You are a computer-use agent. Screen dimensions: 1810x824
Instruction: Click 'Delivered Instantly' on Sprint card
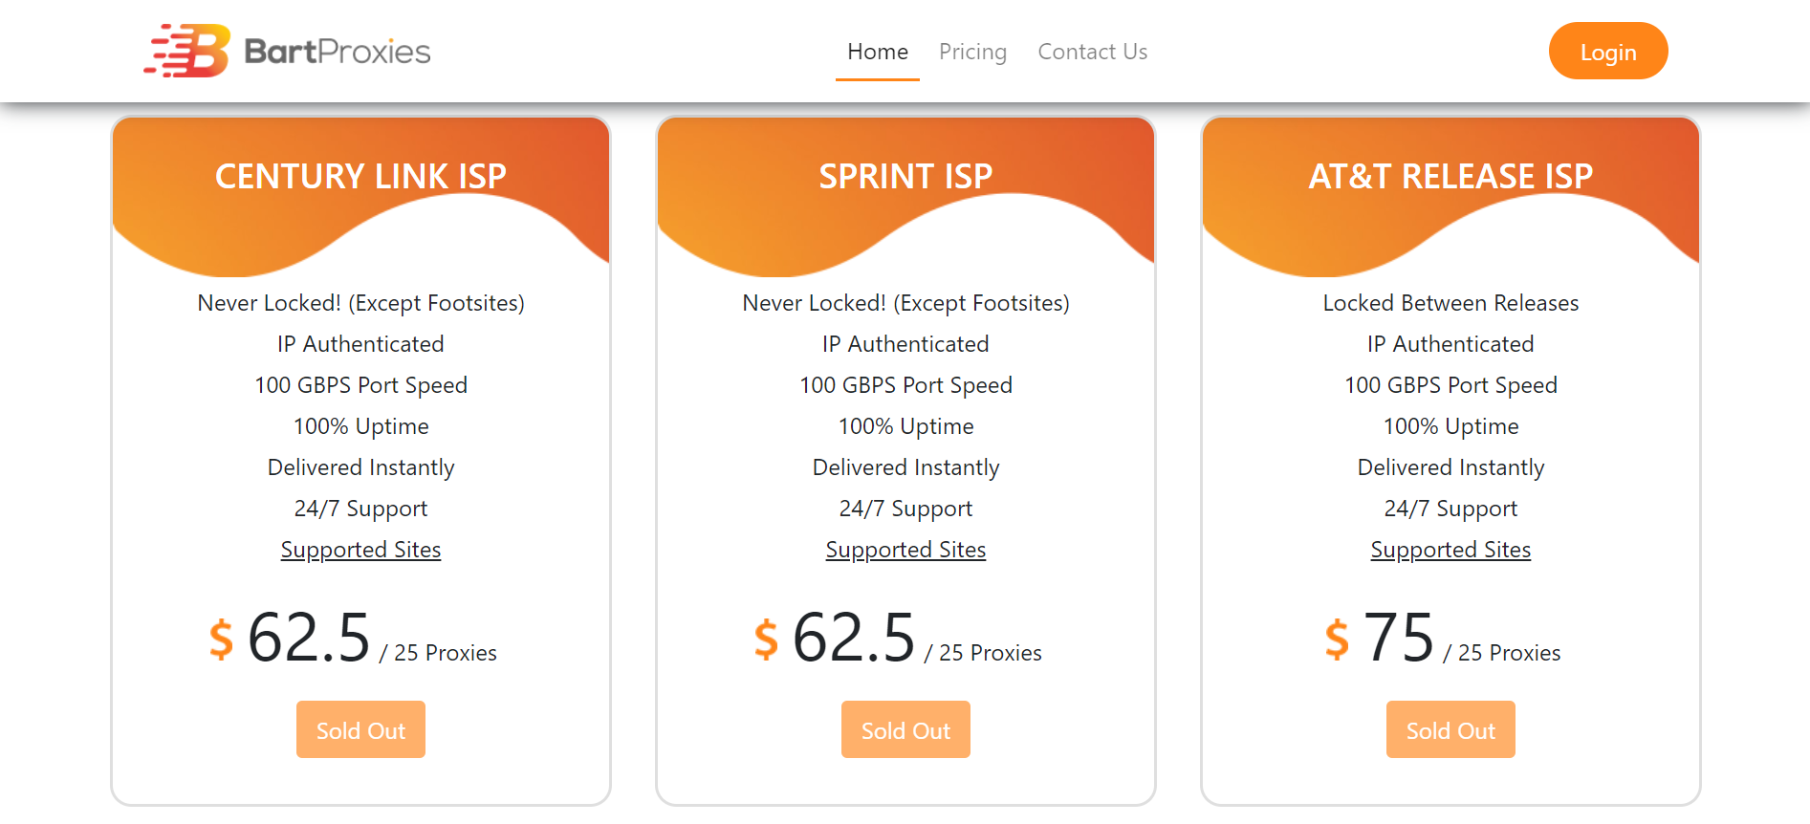(x=905, y=467)
